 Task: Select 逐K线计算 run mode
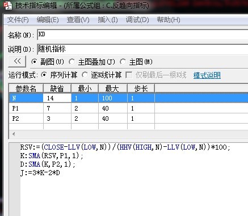85,75
